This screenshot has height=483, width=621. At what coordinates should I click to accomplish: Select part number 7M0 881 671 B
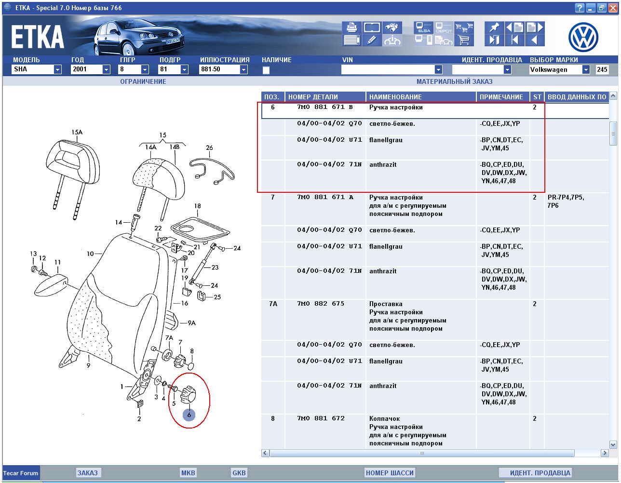(325, 107)
